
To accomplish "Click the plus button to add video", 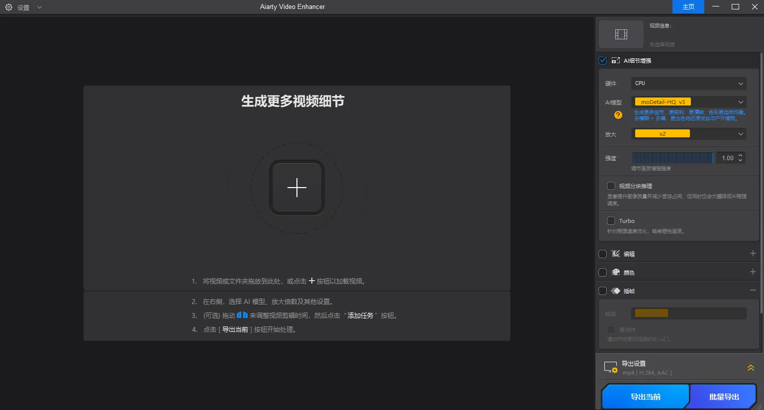I will point(296,188).
